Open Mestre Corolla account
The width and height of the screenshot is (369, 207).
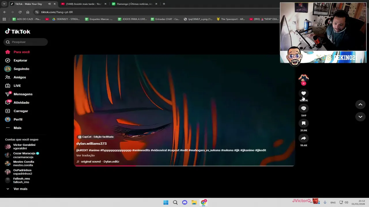tap(24, 163)
